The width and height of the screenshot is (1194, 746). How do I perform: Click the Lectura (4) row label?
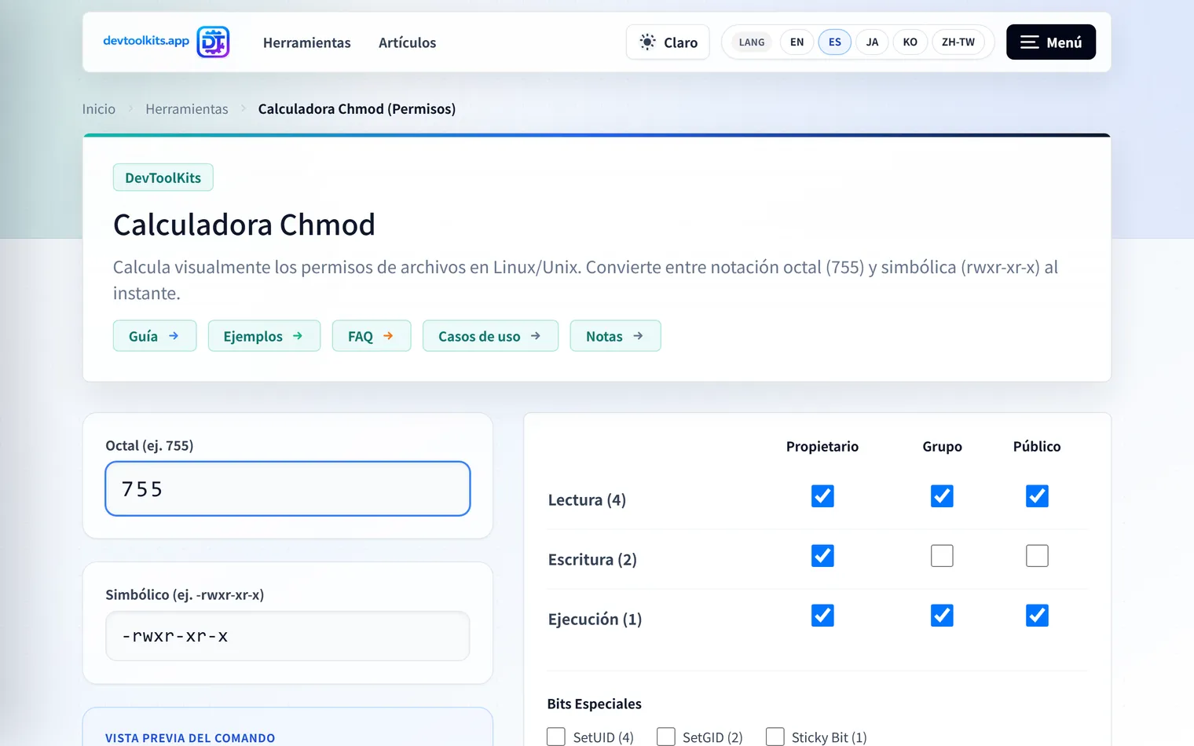[x=587, y=500]
